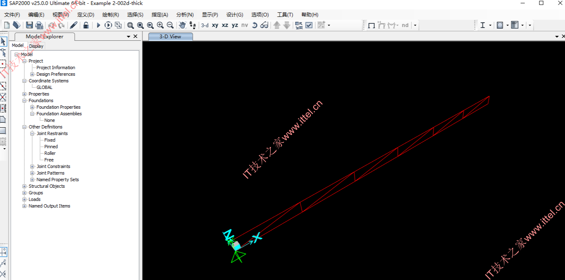This screenshot has height=280, width=565.
Task: Click the circled play run-options icon
Action: [x=108, y=25]
